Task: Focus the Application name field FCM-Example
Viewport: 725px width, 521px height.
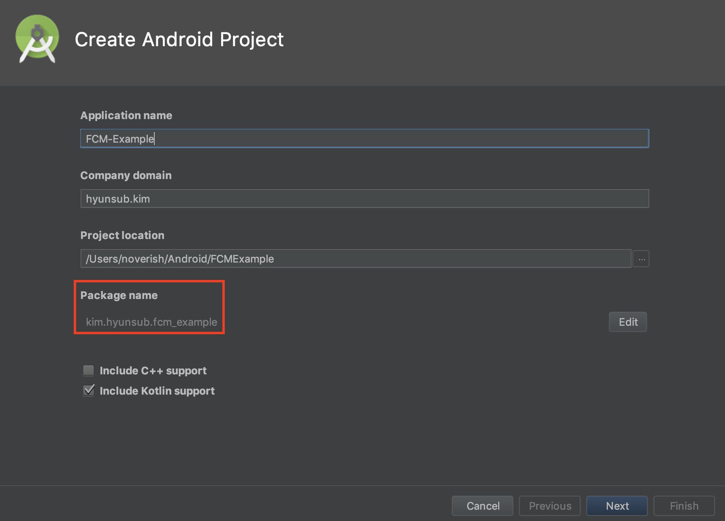Action: (x=365, y=139)
